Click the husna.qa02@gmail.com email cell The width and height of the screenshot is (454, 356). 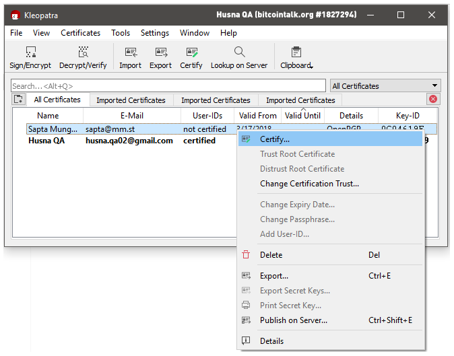129,141
